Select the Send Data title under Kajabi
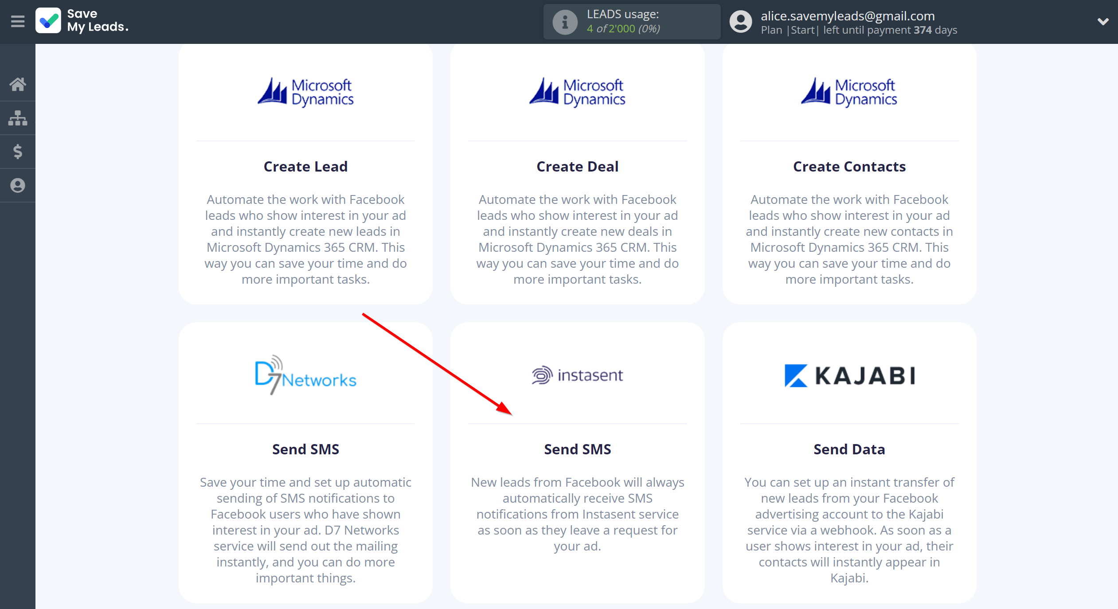The width and height of the screenshot is (1118, 609). [x=849, y=449]
